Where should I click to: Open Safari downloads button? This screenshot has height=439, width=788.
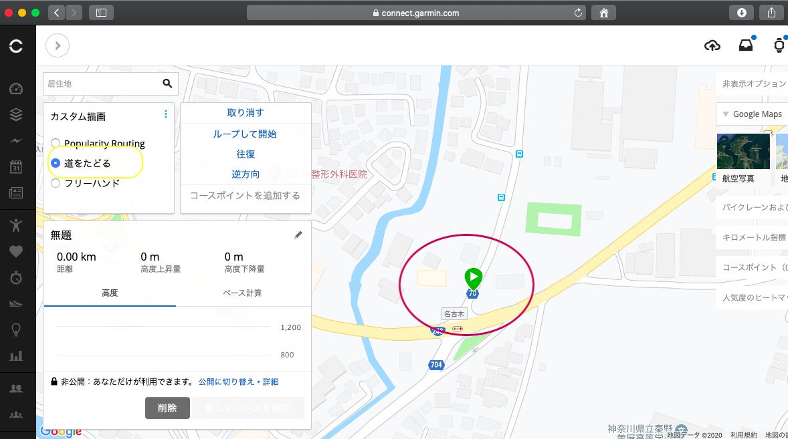[741, 13]
